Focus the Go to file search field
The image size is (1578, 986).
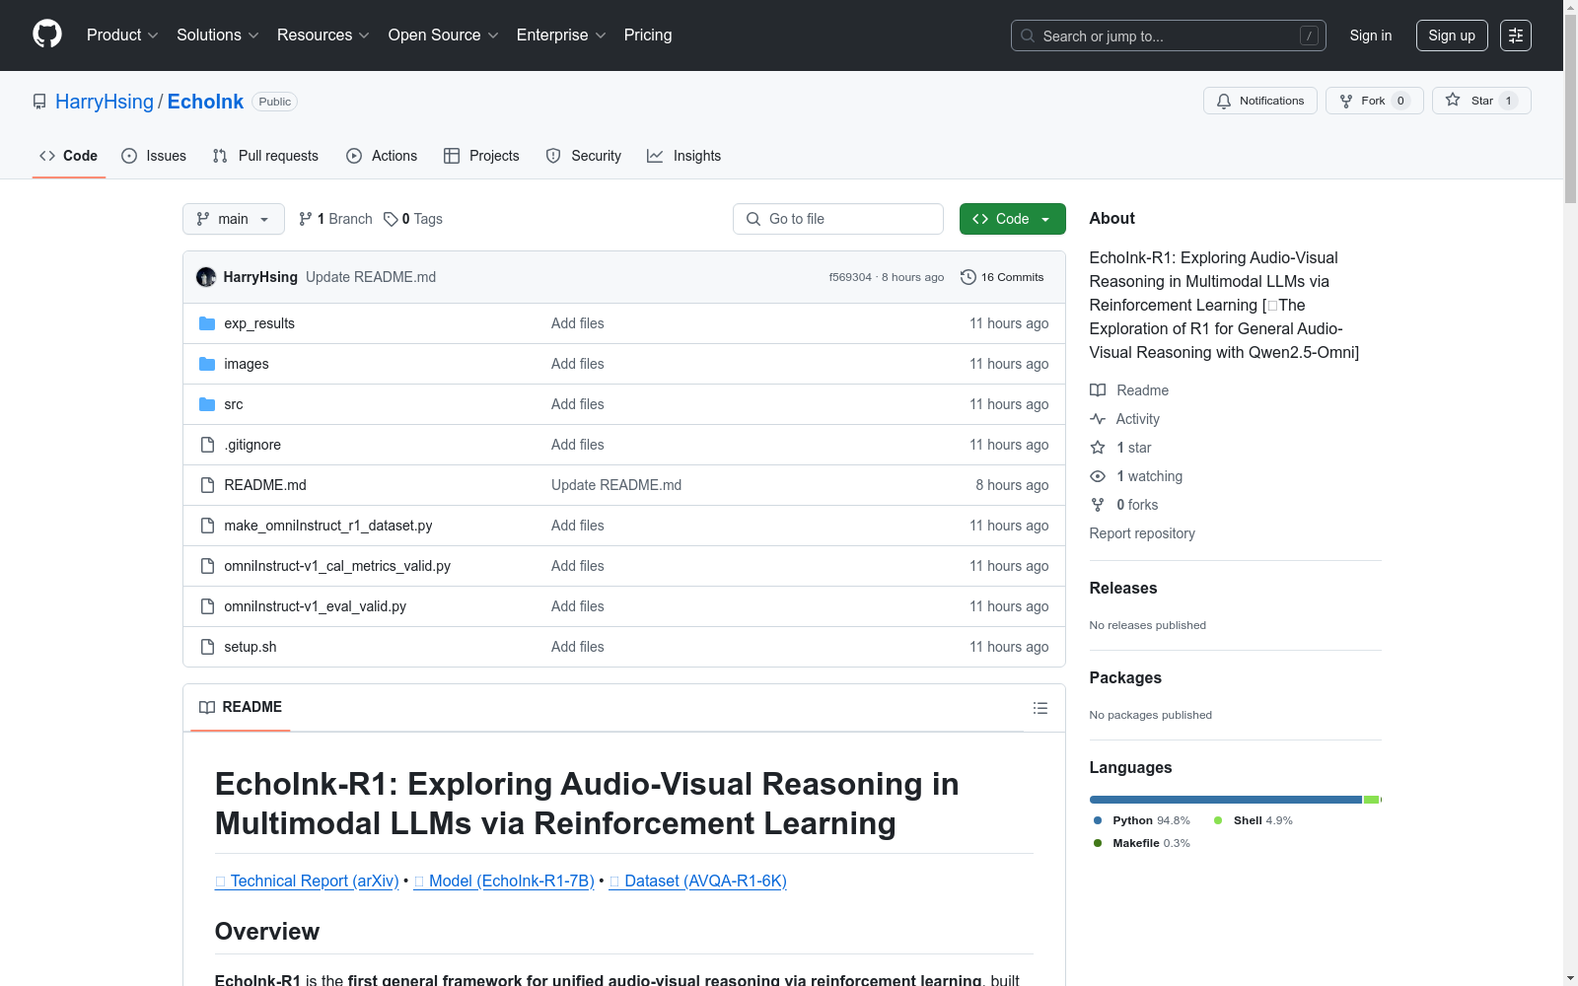[x=838, y=219]
